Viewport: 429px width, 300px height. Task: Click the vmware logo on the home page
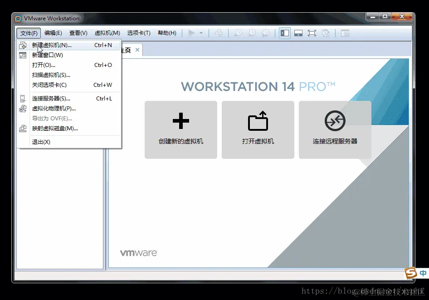139,253
